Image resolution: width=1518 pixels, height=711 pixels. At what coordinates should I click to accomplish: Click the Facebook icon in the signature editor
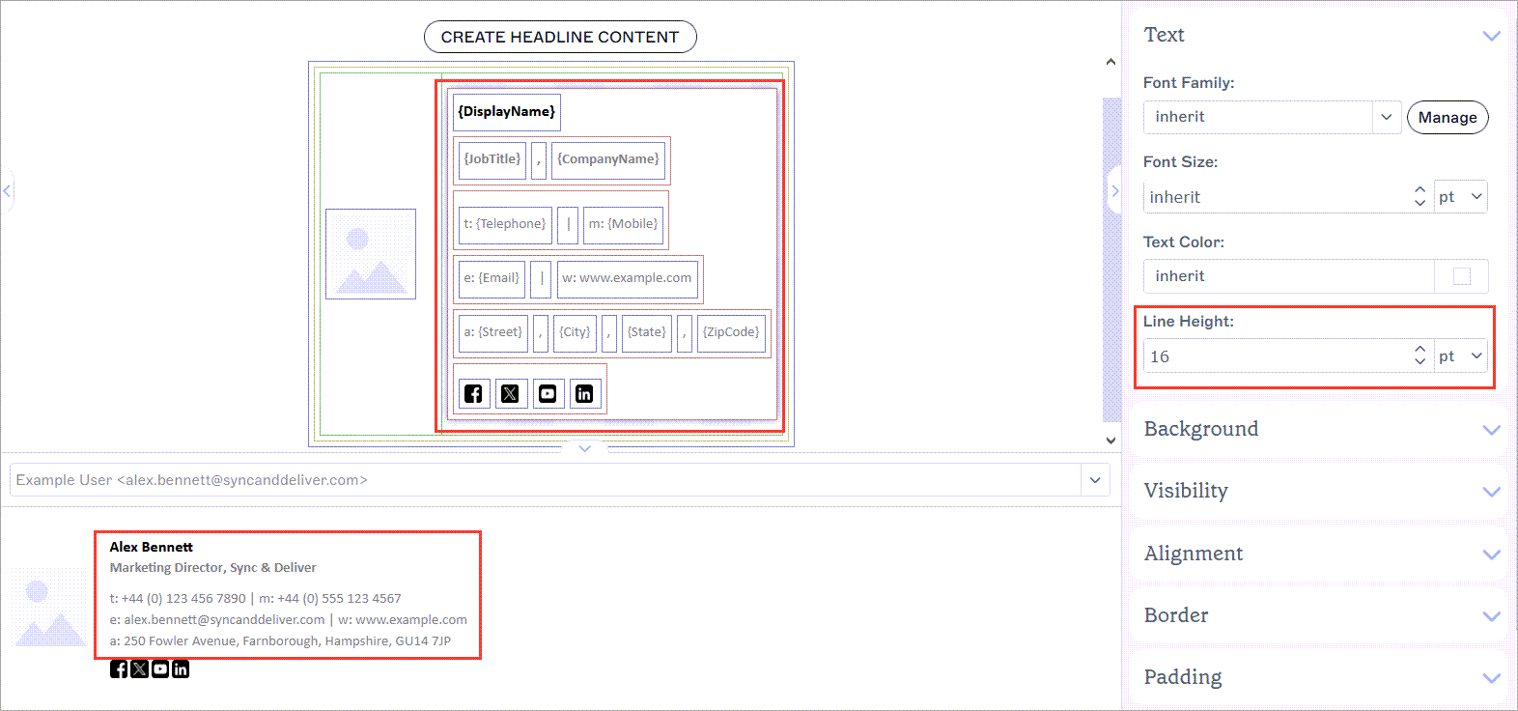(x=473, y=393)
